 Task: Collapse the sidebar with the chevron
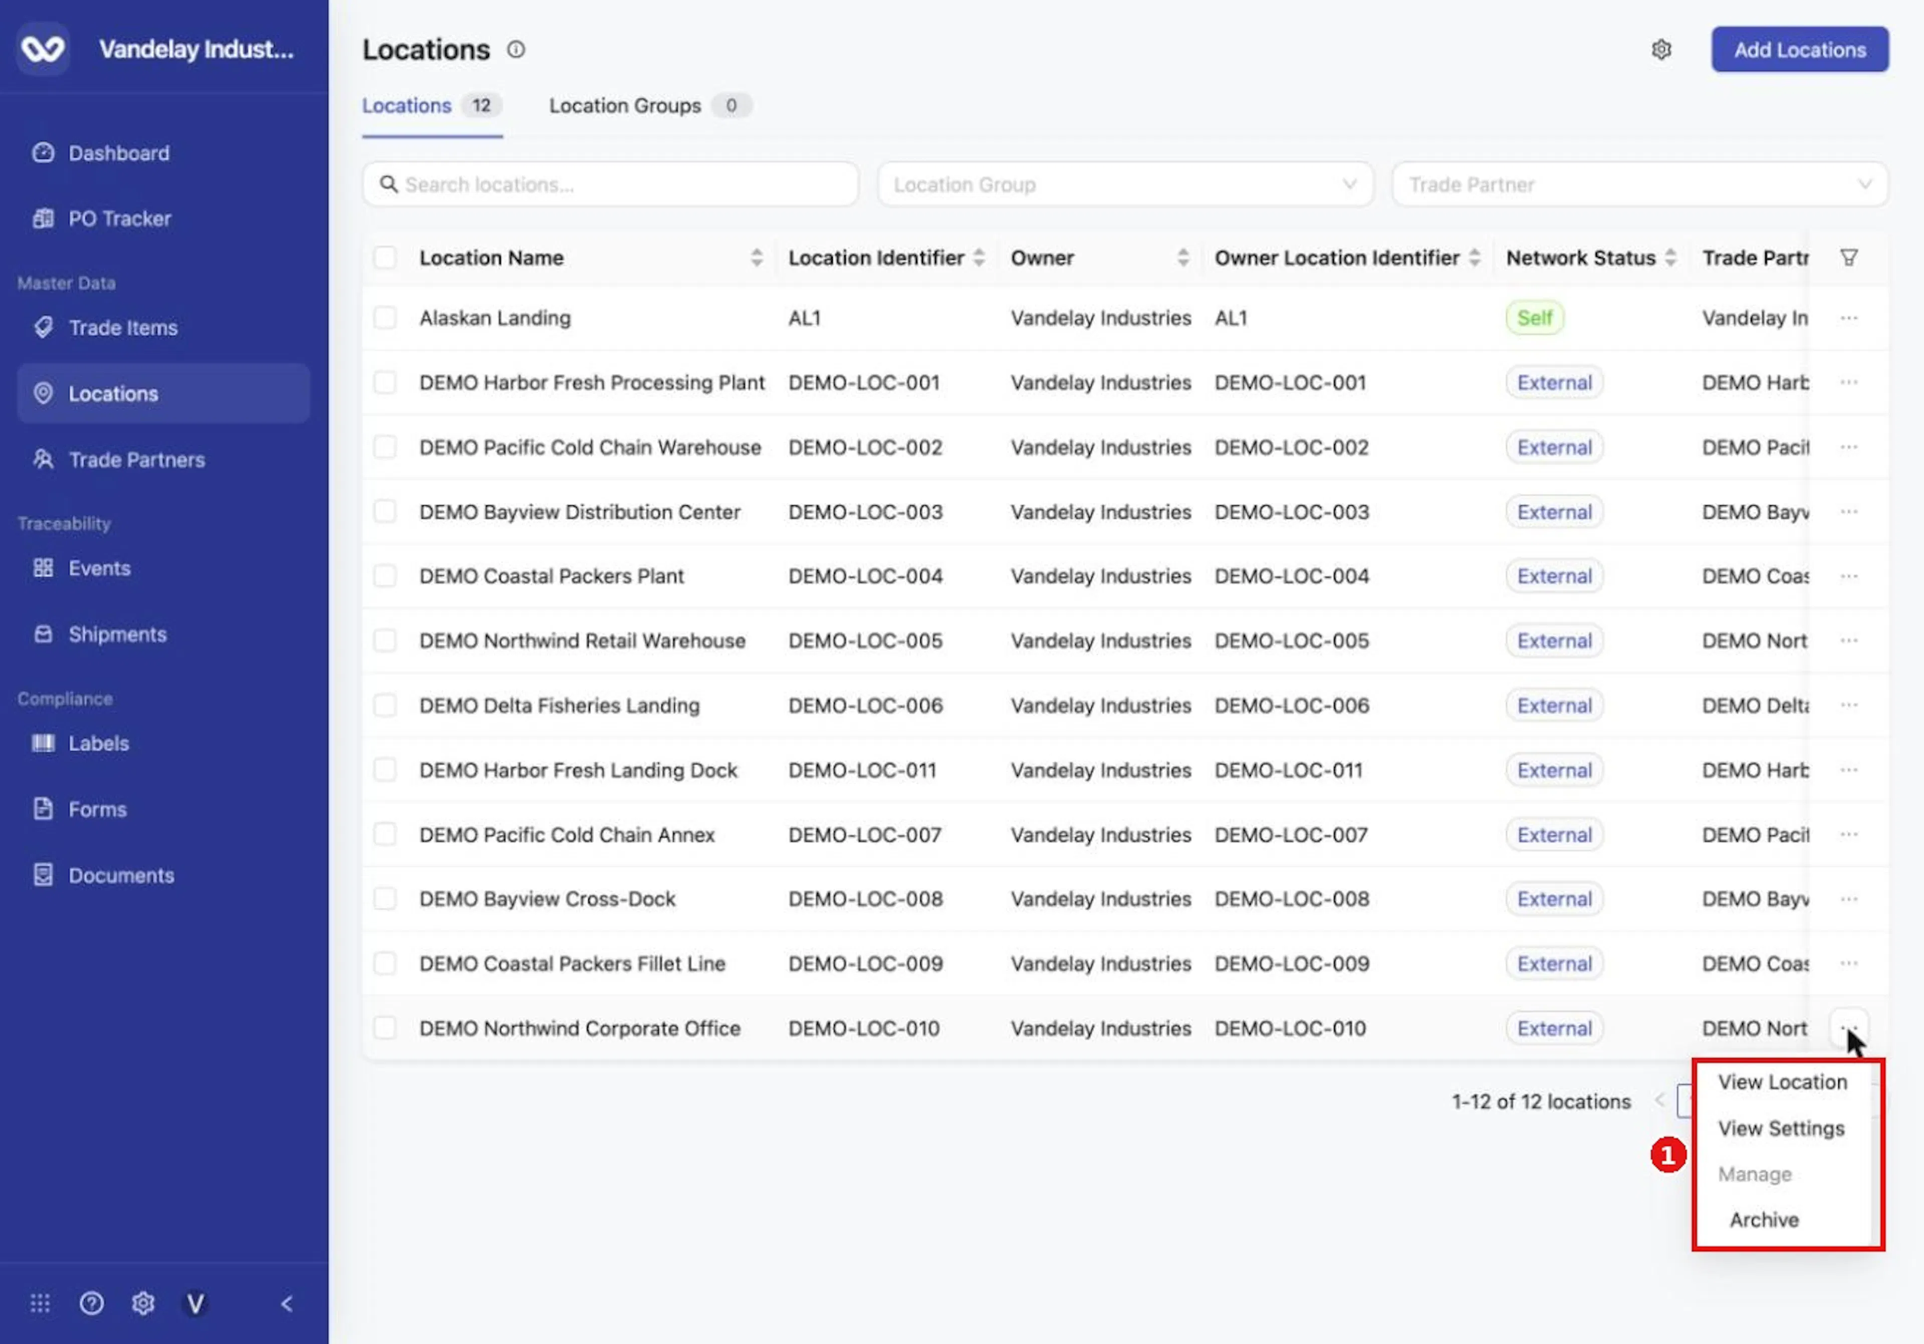click(287, 1303)
